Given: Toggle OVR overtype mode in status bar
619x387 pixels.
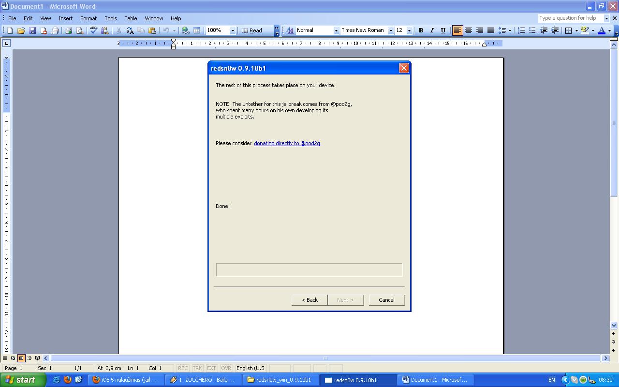Looking at the screenshot, I should point(226,368).
